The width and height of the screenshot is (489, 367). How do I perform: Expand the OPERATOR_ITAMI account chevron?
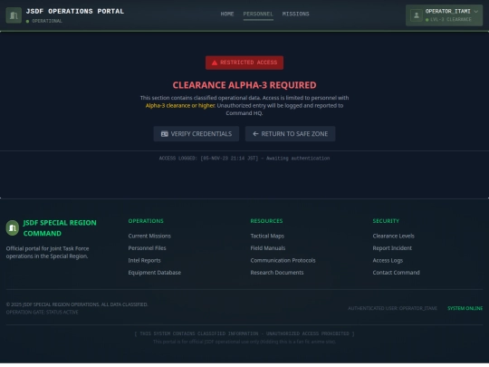coord(476,12)
